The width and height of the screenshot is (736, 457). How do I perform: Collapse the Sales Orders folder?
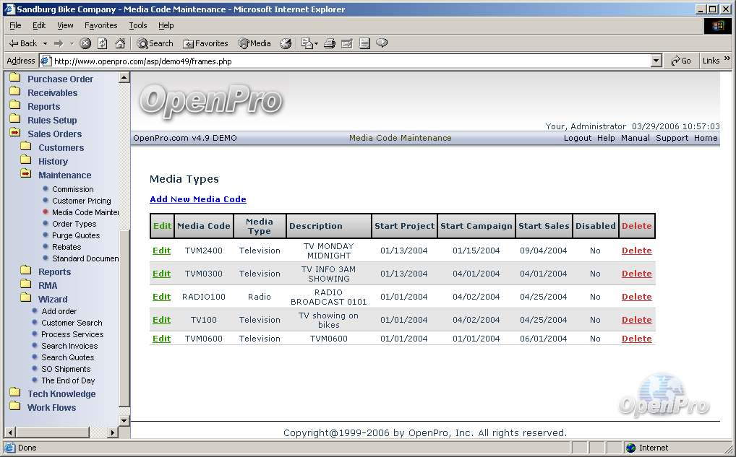coord(54,134)
